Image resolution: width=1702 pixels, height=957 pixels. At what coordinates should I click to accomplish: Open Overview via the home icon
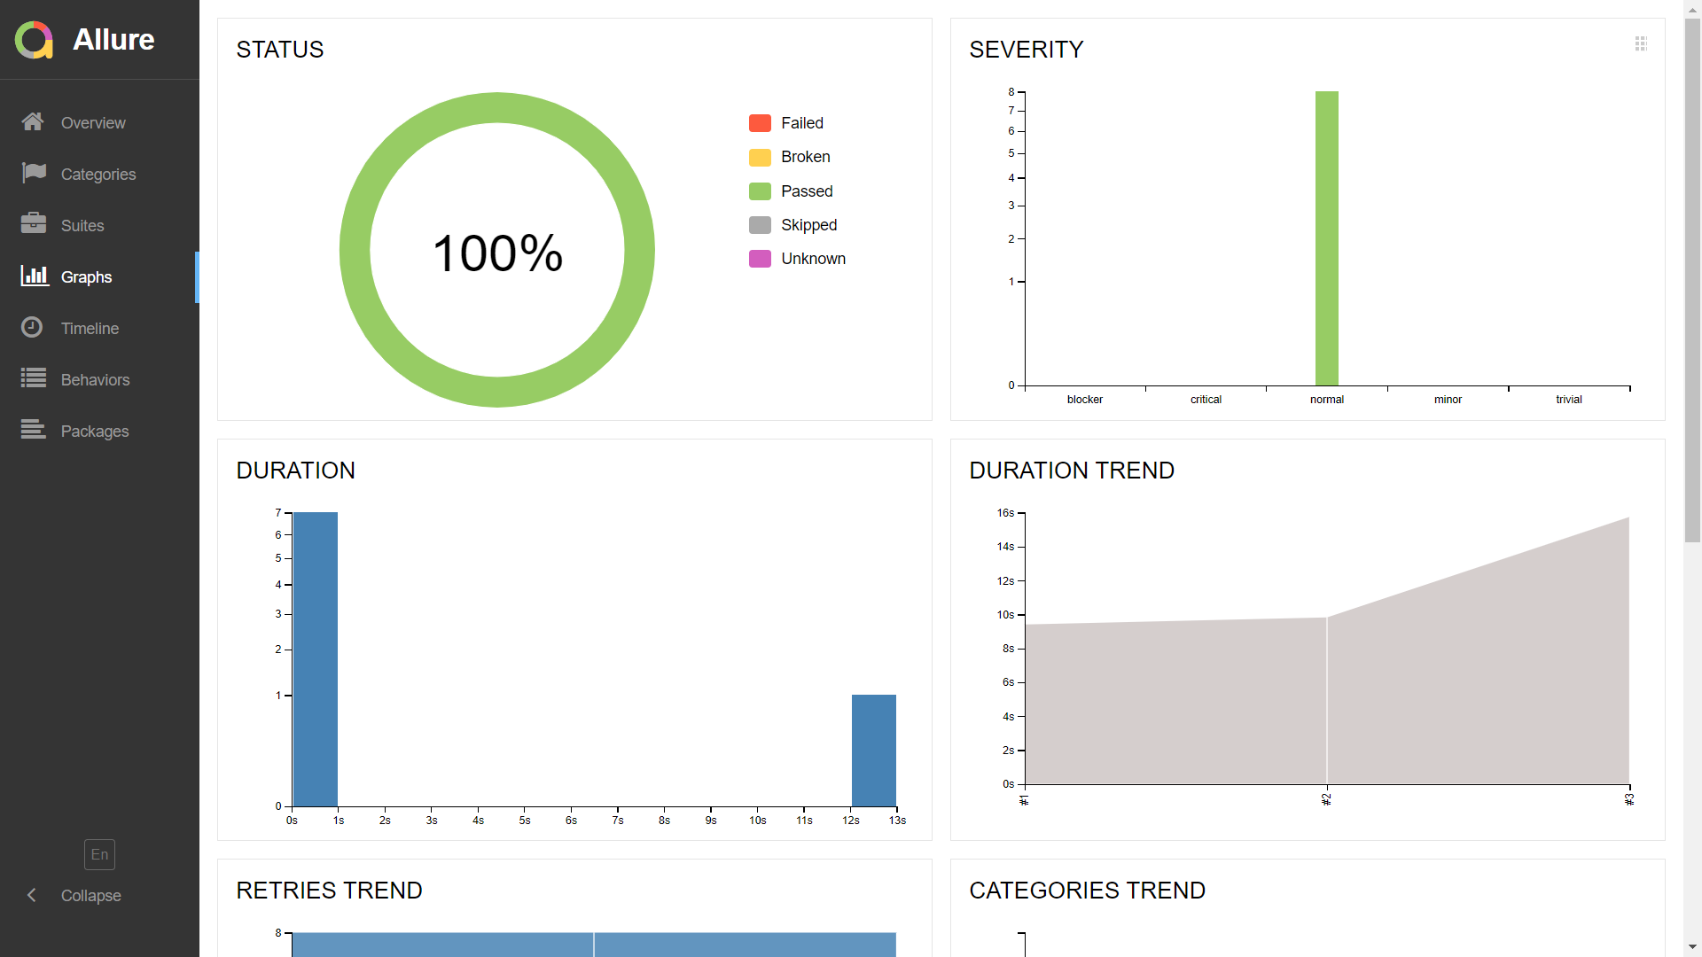33,122
